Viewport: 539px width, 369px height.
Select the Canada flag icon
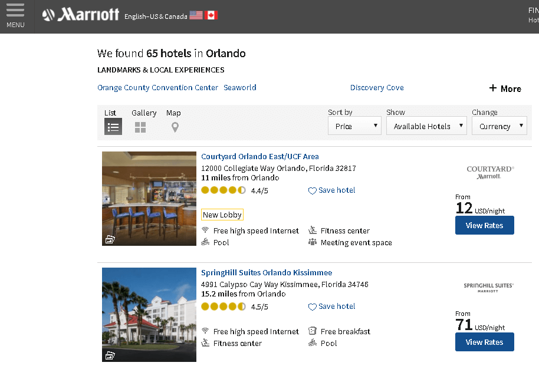(x=211, y=15)
